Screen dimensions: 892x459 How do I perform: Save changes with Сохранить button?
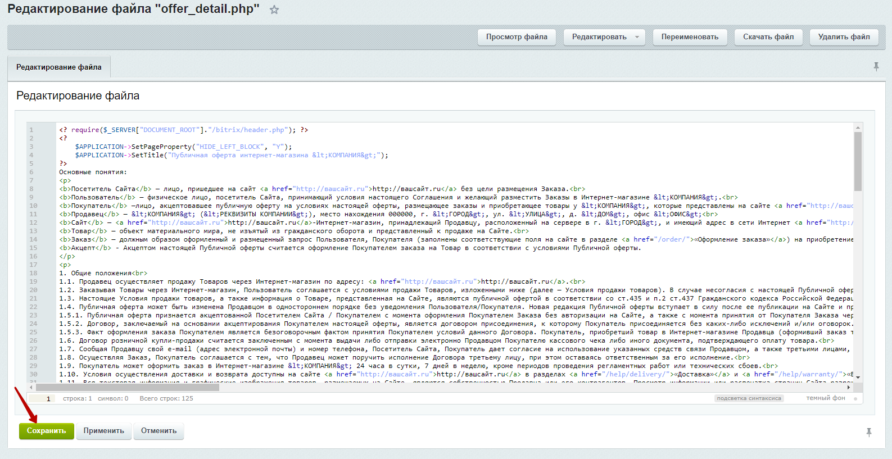click(47, 431)
